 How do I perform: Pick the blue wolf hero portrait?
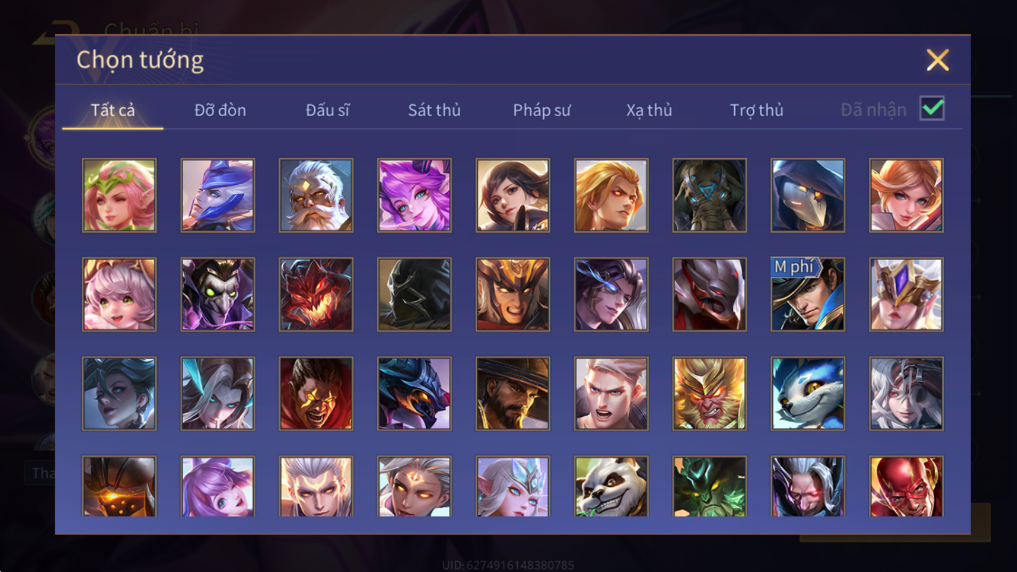point(808,393)
